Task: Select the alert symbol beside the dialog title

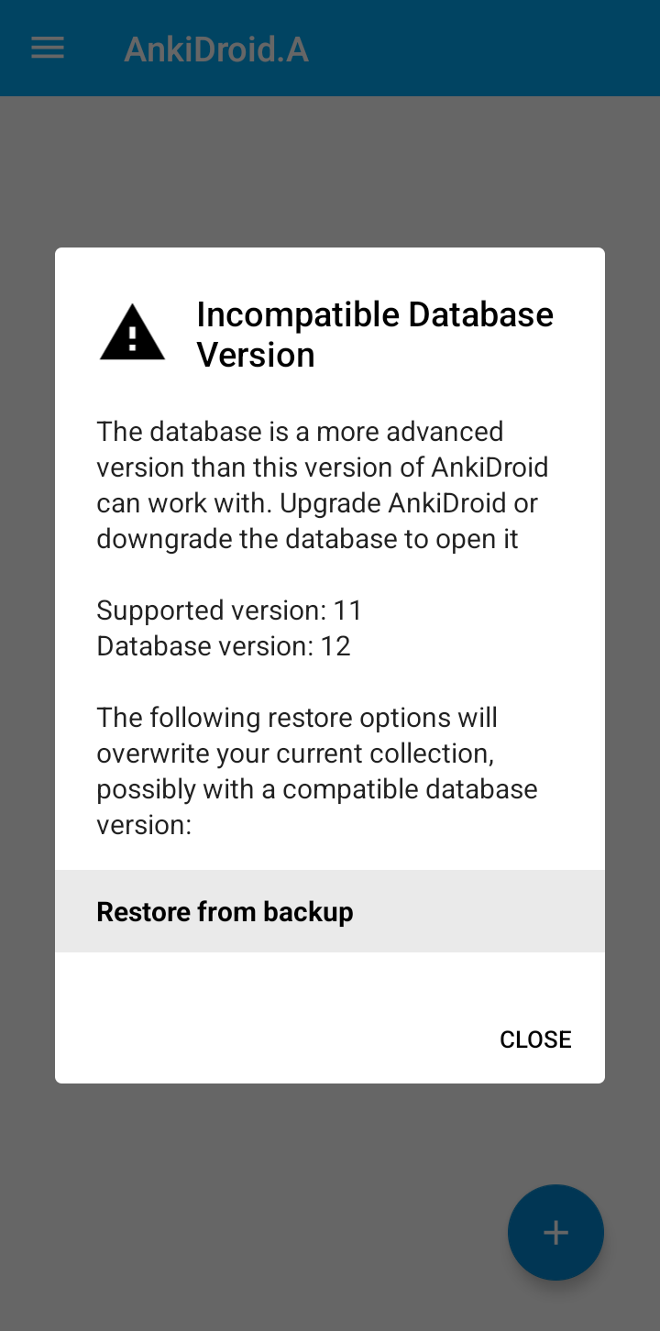Action: coord(132,332)
